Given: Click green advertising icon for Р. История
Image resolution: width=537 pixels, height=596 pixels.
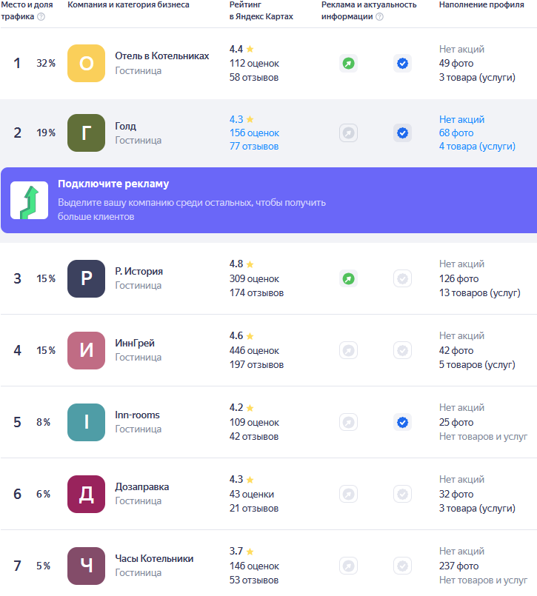Looking at the screenshot, I should (348, 279).
